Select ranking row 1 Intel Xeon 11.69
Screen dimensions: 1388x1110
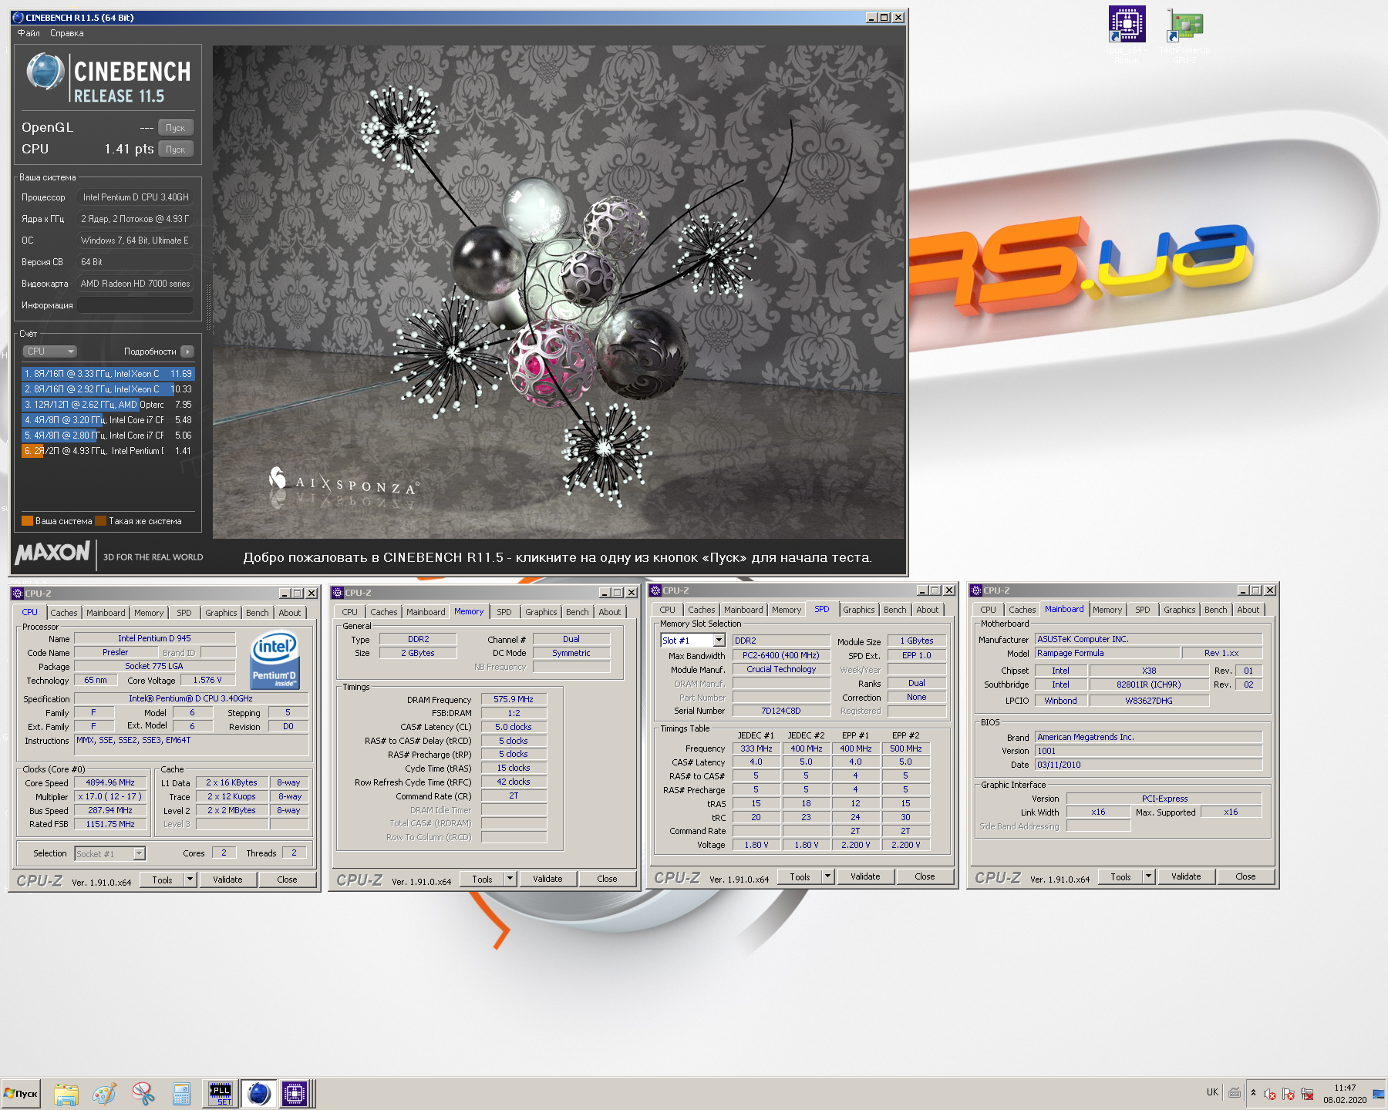pos(108,374)
